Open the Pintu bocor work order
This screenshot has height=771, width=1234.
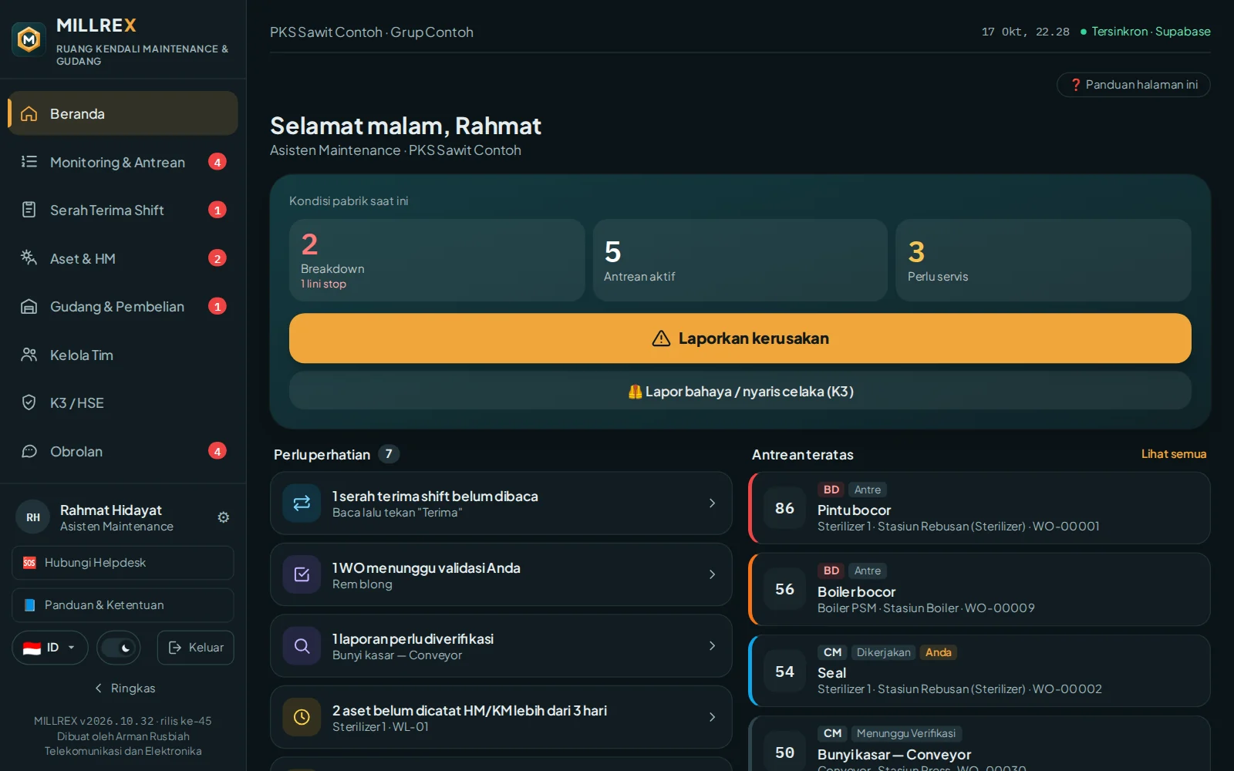tap(979, 508)
